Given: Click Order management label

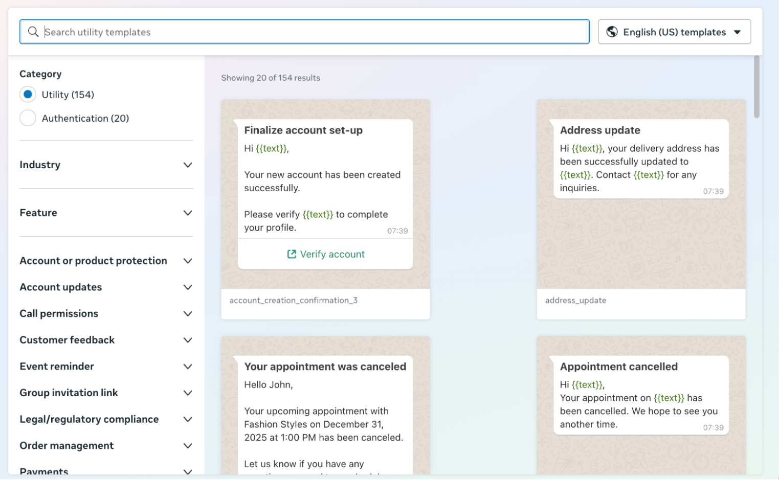Looking at the screenshot, I should click(66, 446).
